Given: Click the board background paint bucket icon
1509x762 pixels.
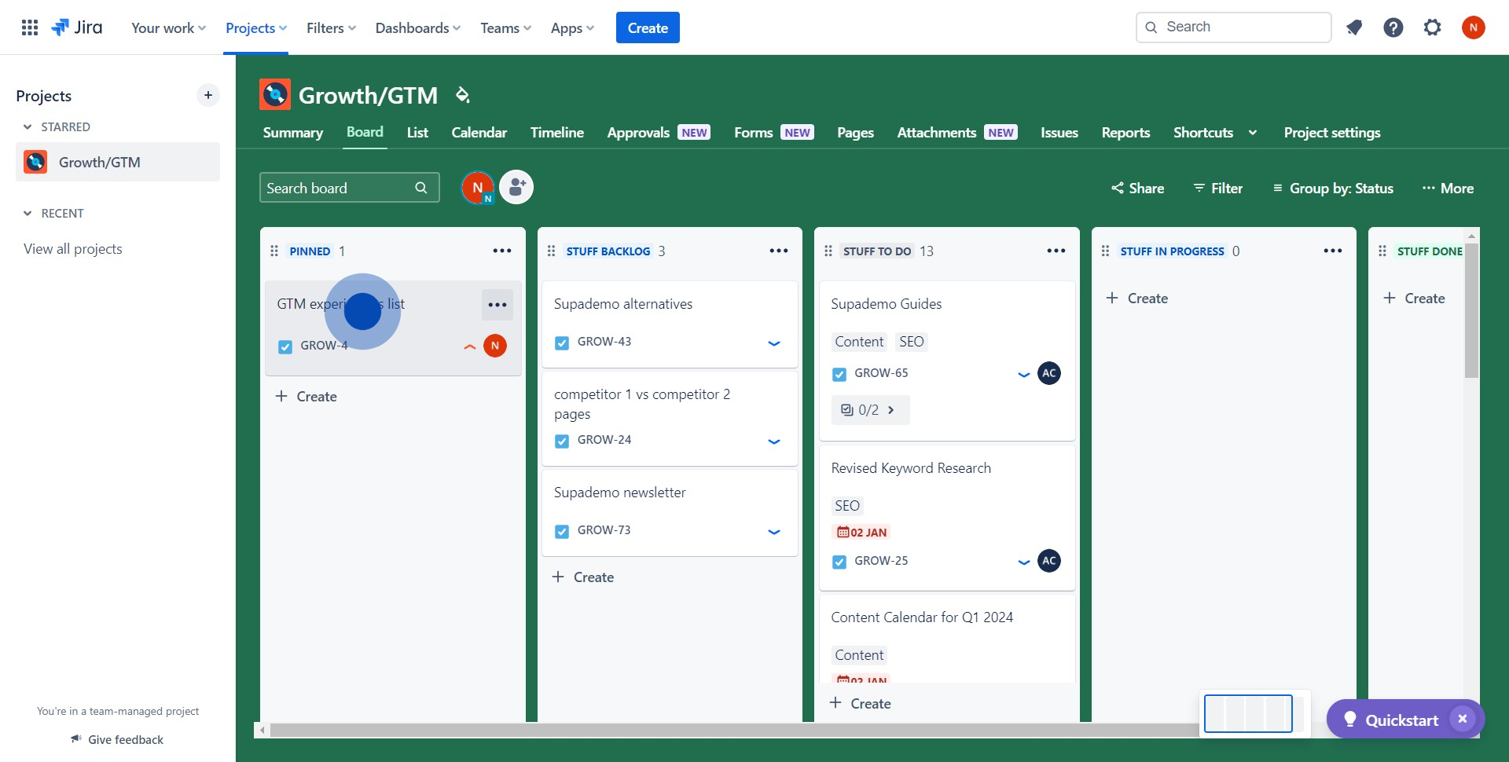Looking at the screenshot, I should pyautogui.click(x=463, y=95).
